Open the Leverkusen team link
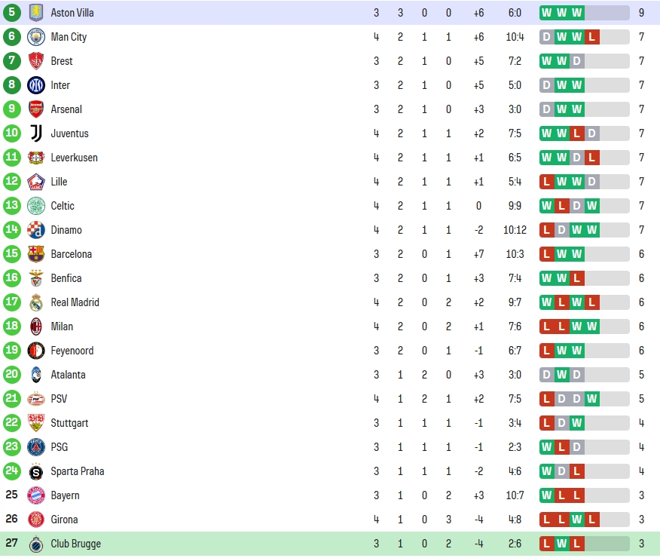 [74, 158]
